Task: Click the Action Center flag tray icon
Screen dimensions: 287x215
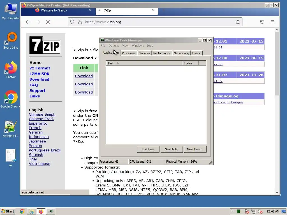Action: (x=247, y=212)
